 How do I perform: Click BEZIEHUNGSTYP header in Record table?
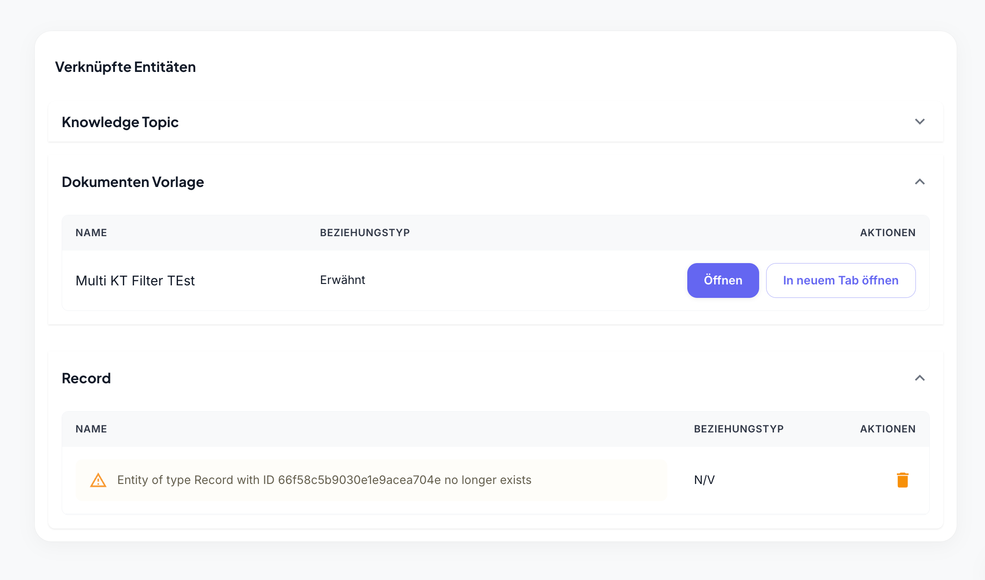(738, 429)
